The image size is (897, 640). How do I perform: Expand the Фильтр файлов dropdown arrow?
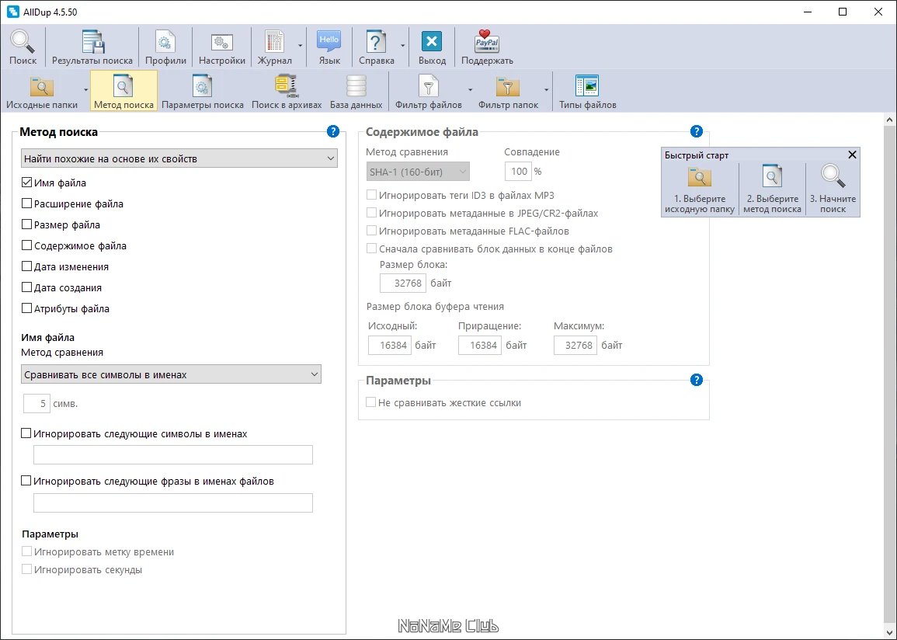(x=470, y=90)
